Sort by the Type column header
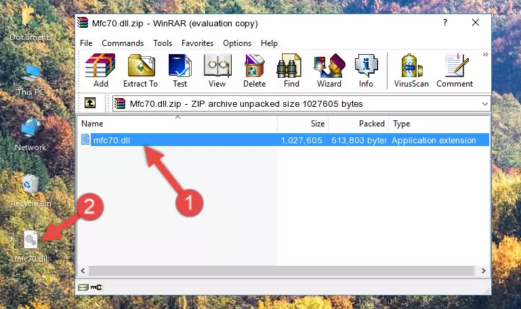 click(438, 123)
